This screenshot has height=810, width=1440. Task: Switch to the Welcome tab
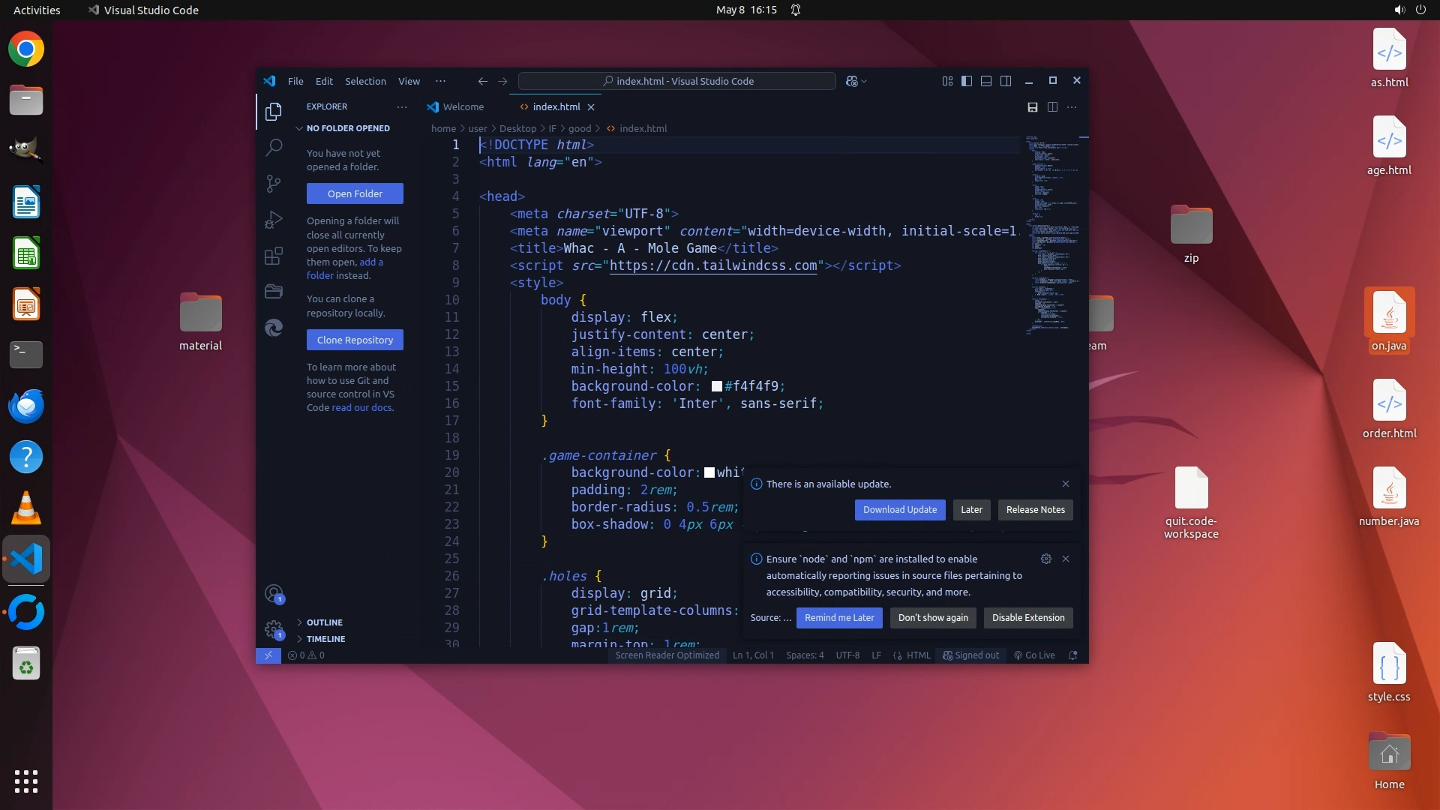click(x=463, y=107)
